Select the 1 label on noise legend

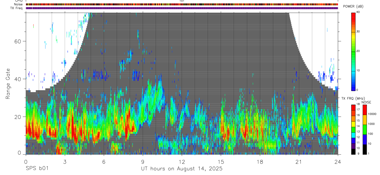[x=368, y=153]
